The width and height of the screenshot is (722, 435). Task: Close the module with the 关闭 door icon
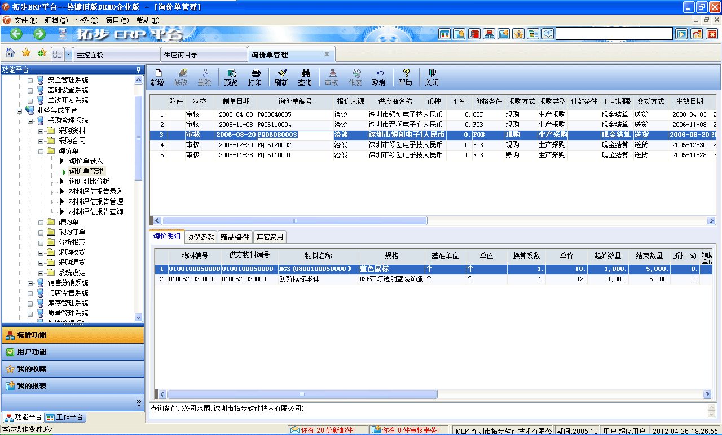(432, 74)
